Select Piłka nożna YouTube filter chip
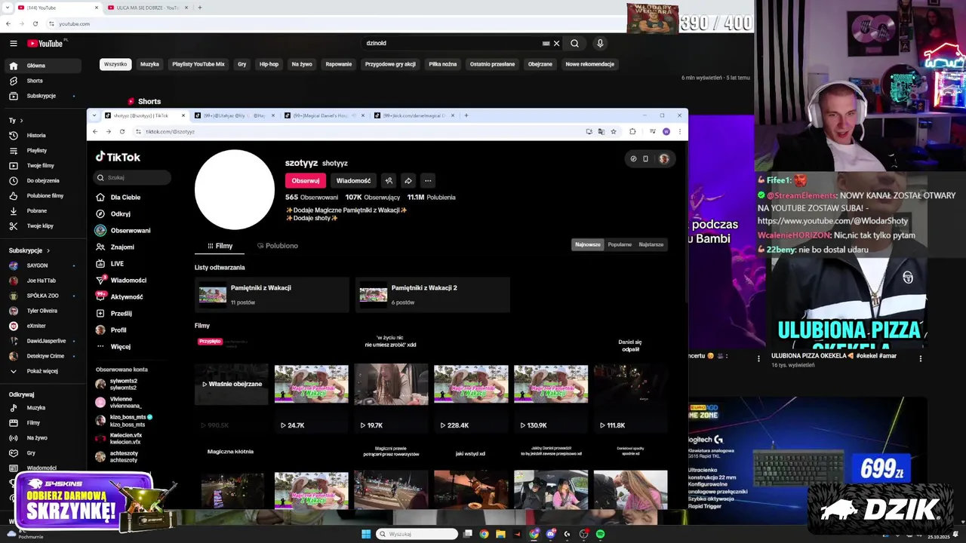This screenshot has width=966, height=543. (x=443, y=64)
